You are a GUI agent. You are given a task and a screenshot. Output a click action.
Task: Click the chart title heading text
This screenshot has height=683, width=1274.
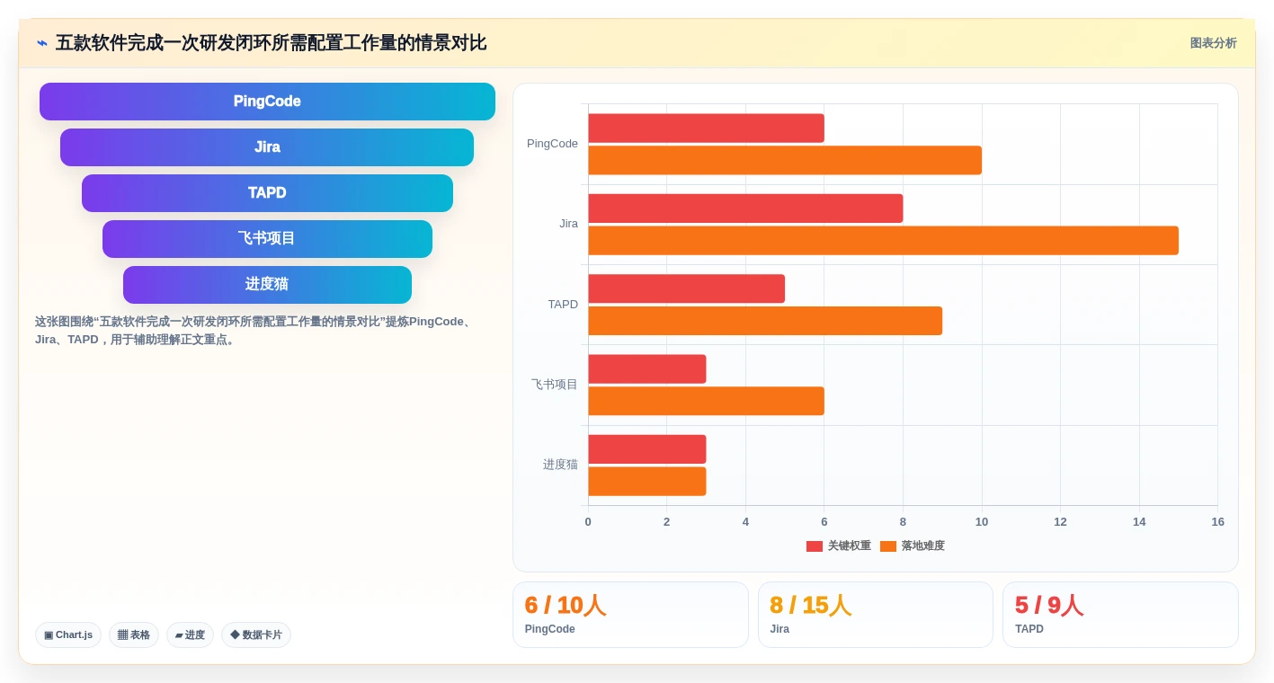tap(271, 43)
